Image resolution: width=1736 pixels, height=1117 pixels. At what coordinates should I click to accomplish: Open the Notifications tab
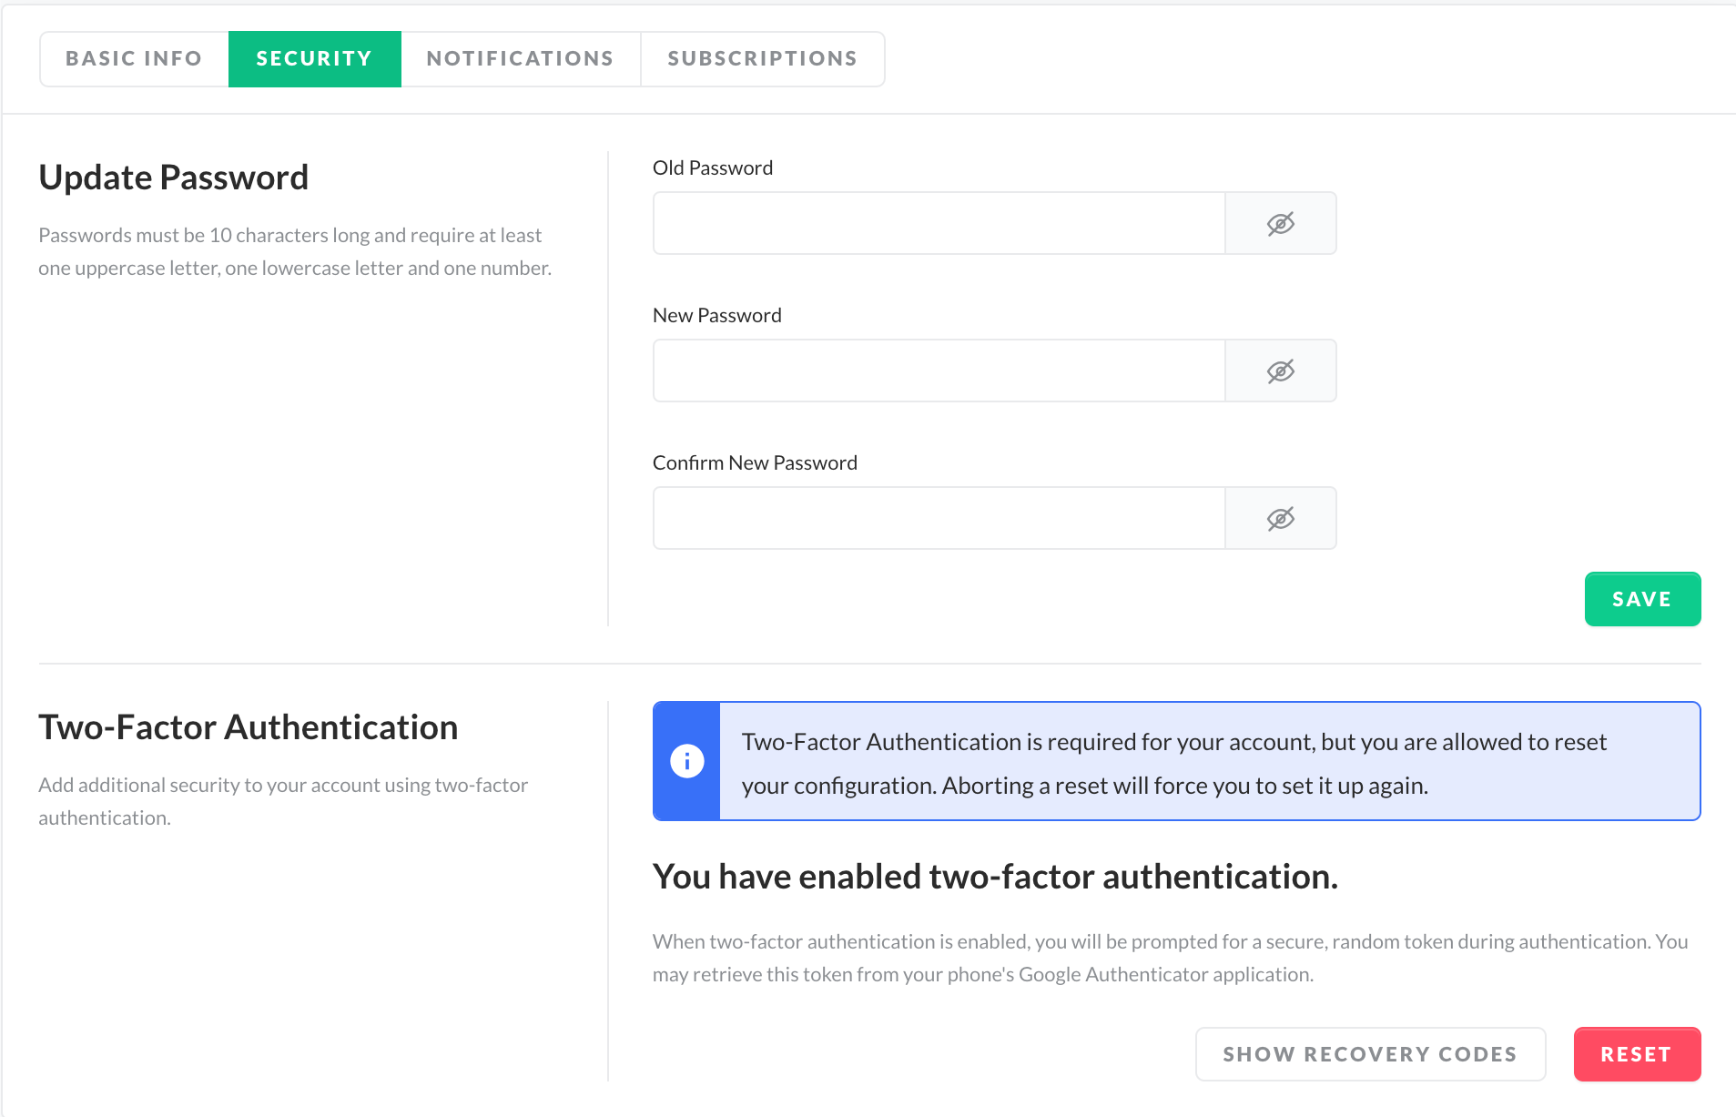pos(520,59)
